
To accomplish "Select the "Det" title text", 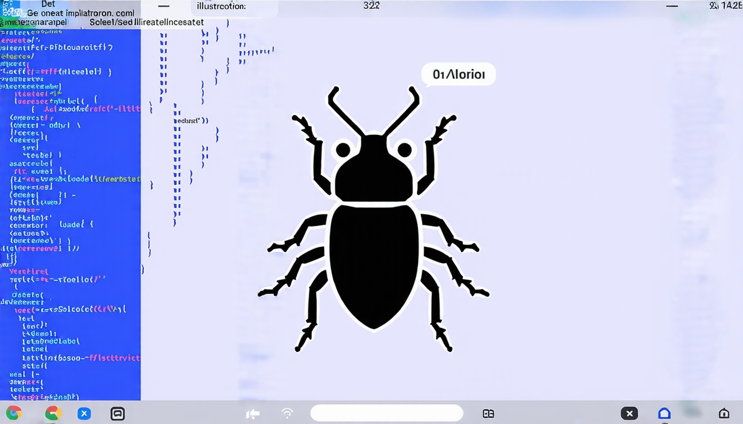I will pos(48,4).
